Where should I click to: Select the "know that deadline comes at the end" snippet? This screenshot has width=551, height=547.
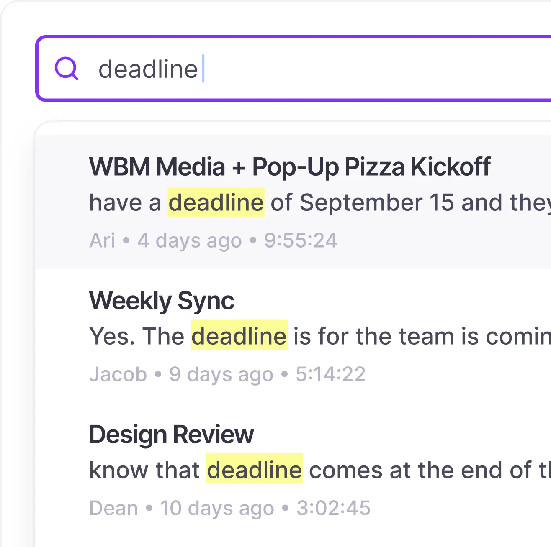[x=320, y=470]
